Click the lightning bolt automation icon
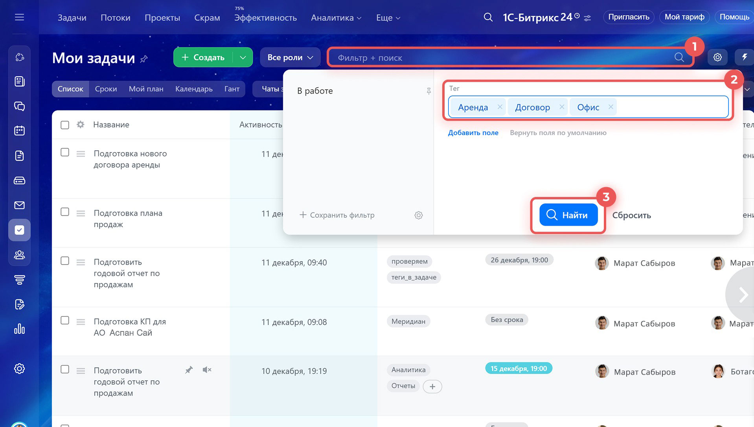The image size is (754, 427). point(744,57)
